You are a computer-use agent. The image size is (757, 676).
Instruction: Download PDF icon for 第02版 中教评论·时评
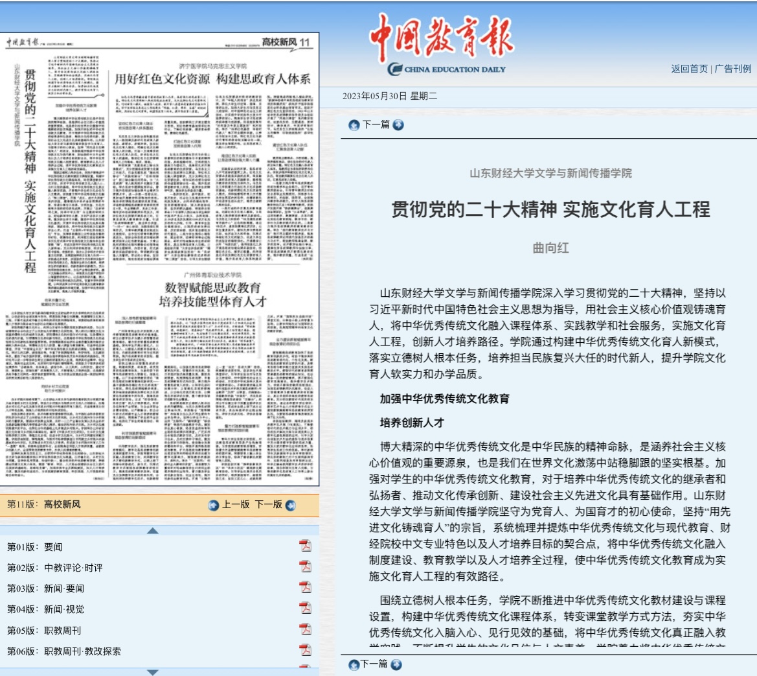(x=305, y=567)
